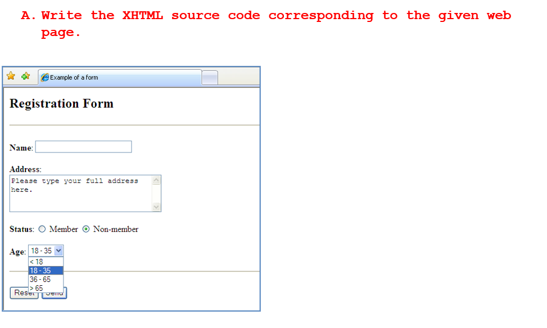Click the Add to Favorites green star icon

pyautogui.click(x=25, y=77)
